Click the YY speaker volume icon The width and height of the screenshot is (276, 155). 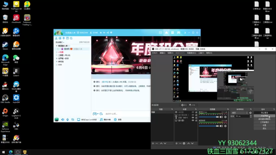(x=63, y=120)
